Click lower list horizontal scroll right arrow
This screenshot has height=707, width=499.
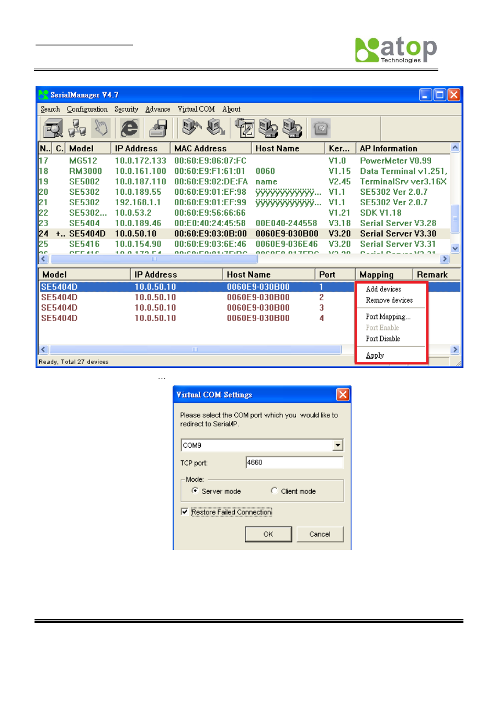click(455, 349)
